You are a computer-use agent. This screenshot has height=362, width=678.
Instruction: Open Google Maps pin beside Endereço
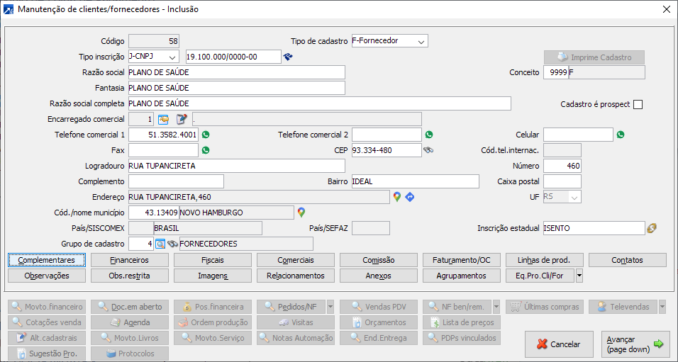coord(397,197)
